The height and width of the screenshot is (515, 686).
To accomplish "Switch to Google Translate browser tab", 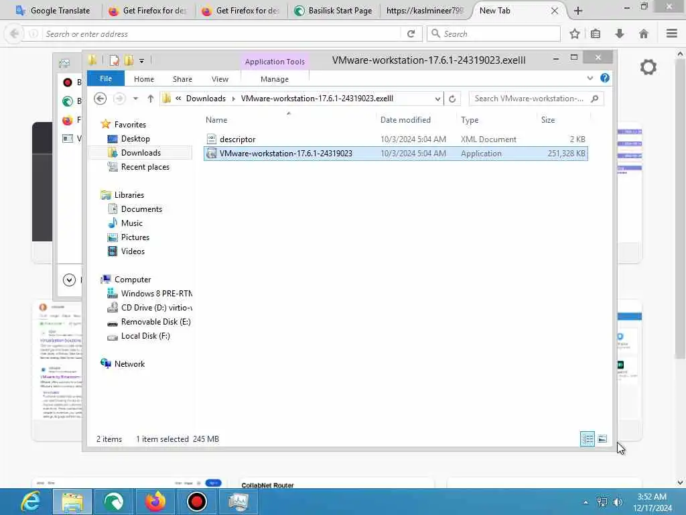I will (52, 11).
